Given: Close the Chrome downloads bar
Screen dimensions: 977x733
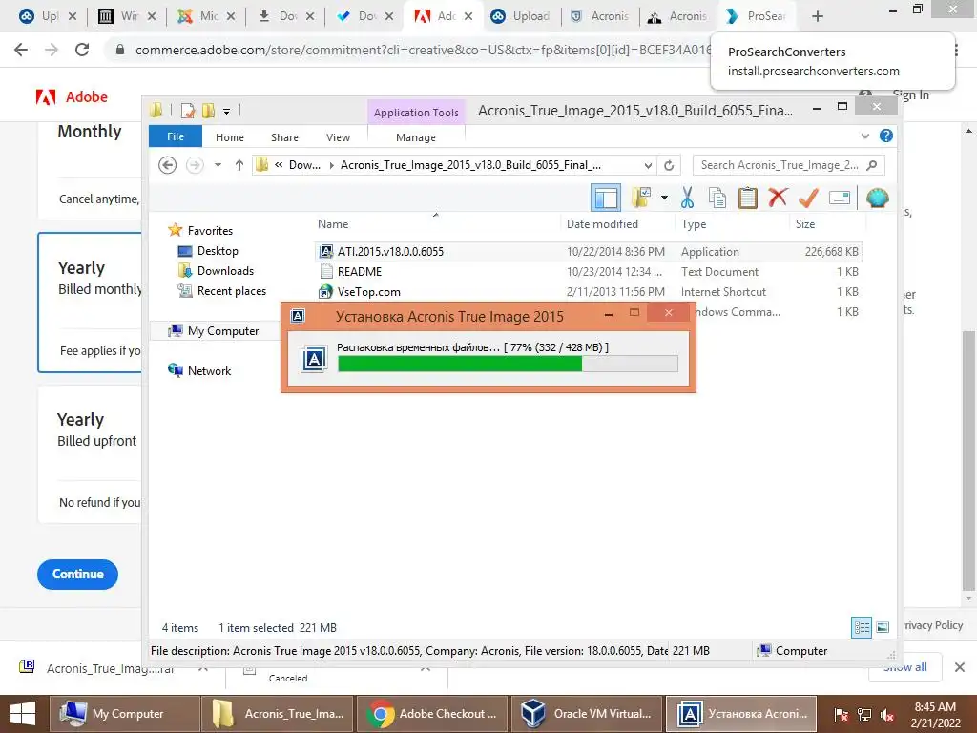Looking at the screenshot, I should pyautogui.click(x=960, y=667).
